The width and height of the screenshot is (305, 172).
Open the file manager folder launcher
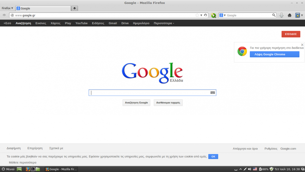coord(38,169)
